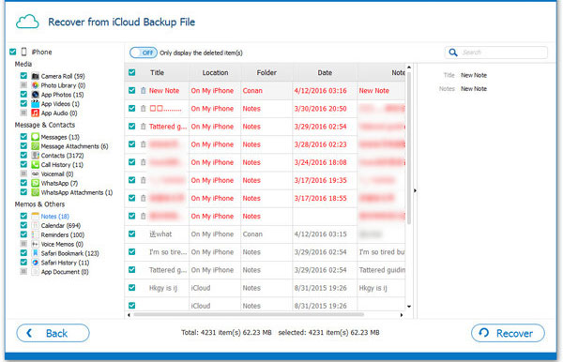Toggle the select-all checkbox in table header
The image size is (563, 362).
point(131,72)
